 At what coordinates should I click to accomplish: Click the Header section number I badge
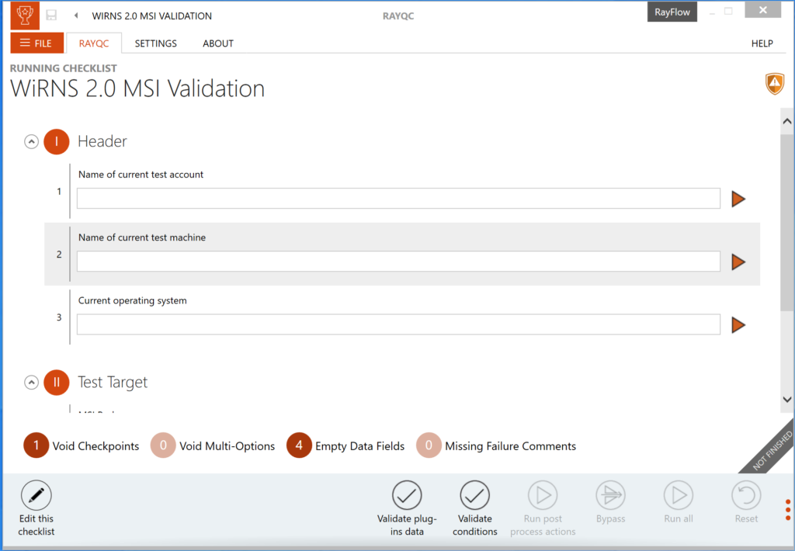pos(56,141)
